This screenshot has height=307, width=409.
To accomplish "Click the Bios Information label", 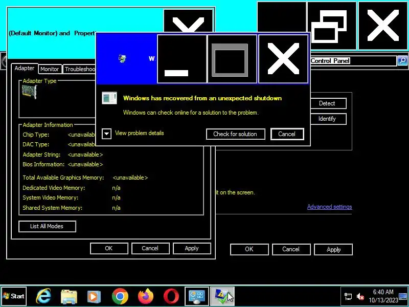I will [x=43, y=164].
